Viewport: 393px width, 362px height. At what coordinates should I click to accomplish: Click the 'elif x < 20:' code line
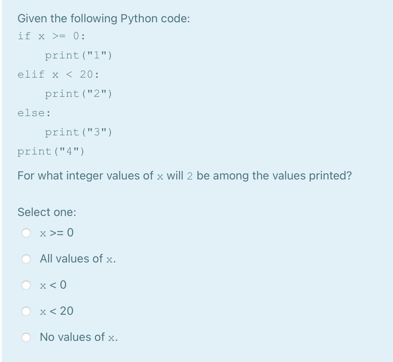point(58,75)
